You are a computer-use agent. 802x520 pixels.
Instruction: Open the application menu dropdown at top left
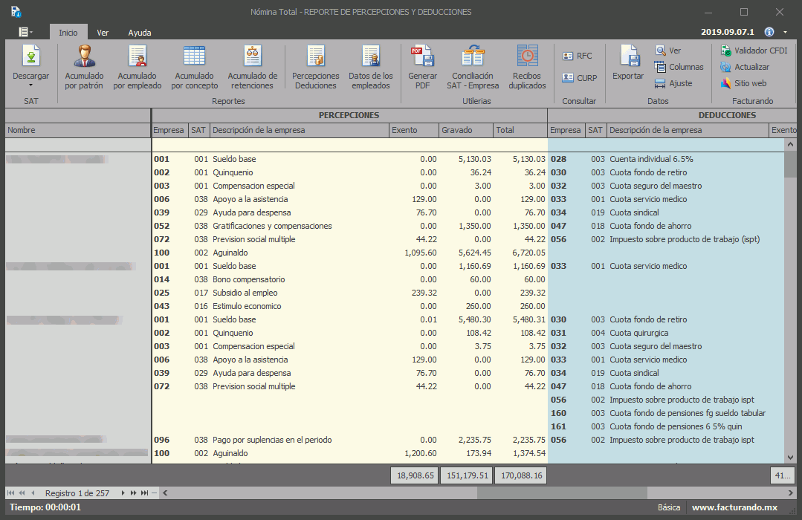tap(25, 32)
